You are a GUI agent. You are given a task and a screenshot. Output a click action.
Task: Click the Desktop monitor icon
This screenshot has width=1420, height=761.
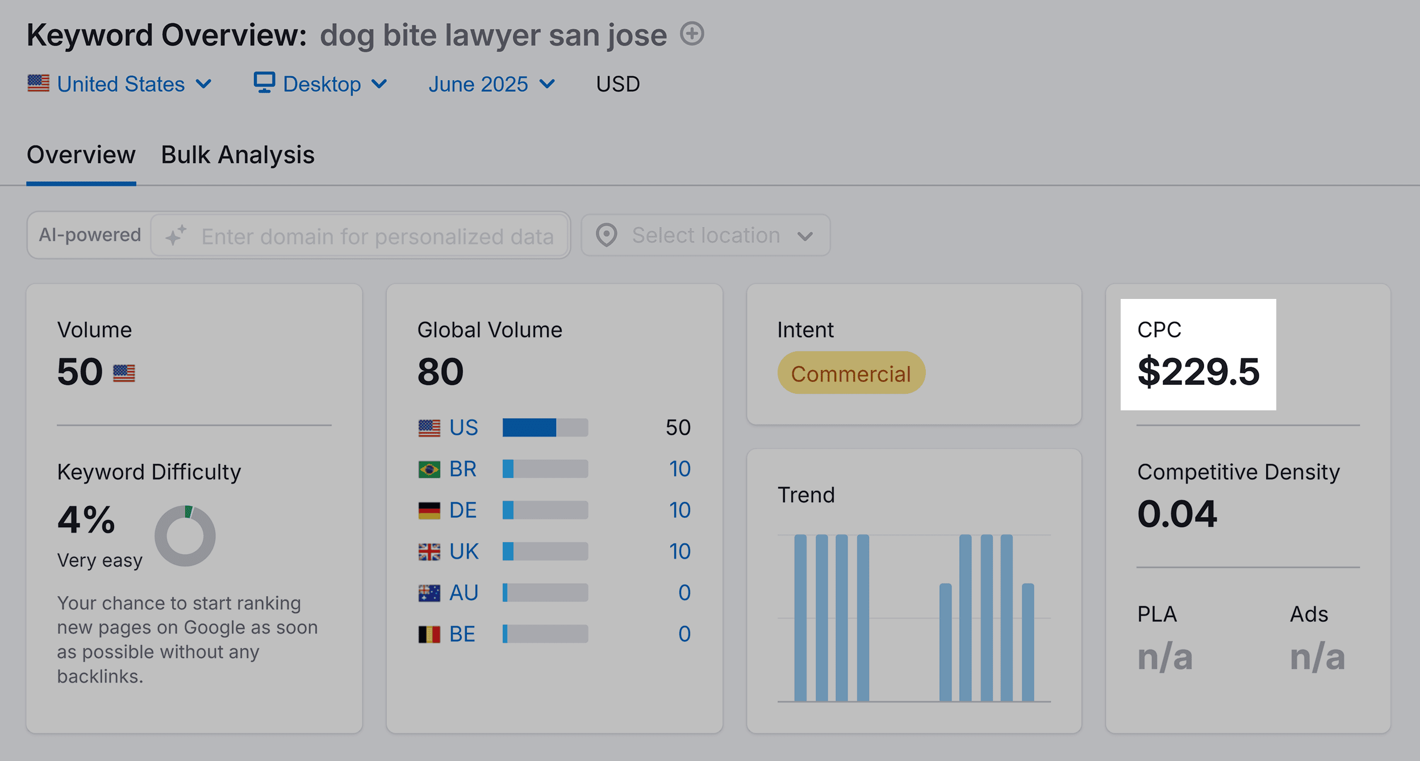click(264, 82)
